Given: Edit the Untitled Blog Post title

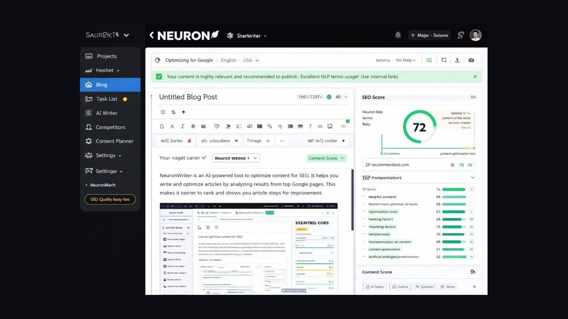Looking at the screenshot, I should [x=188, y=97].
